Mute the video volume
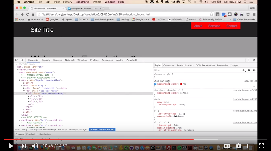This screenshot has height=151, width=271. click(35, 146)
